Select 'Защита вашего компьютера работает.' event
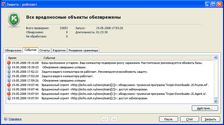 pyautogui.click(x=68, y=76)
